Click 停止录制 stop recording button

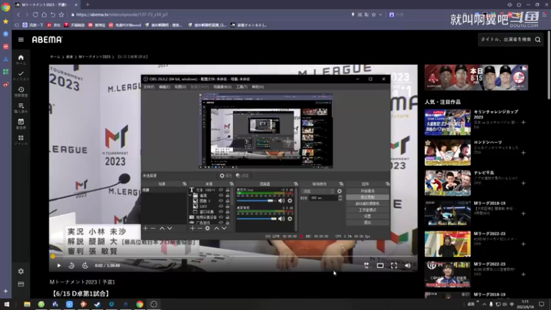click(368, 197)
